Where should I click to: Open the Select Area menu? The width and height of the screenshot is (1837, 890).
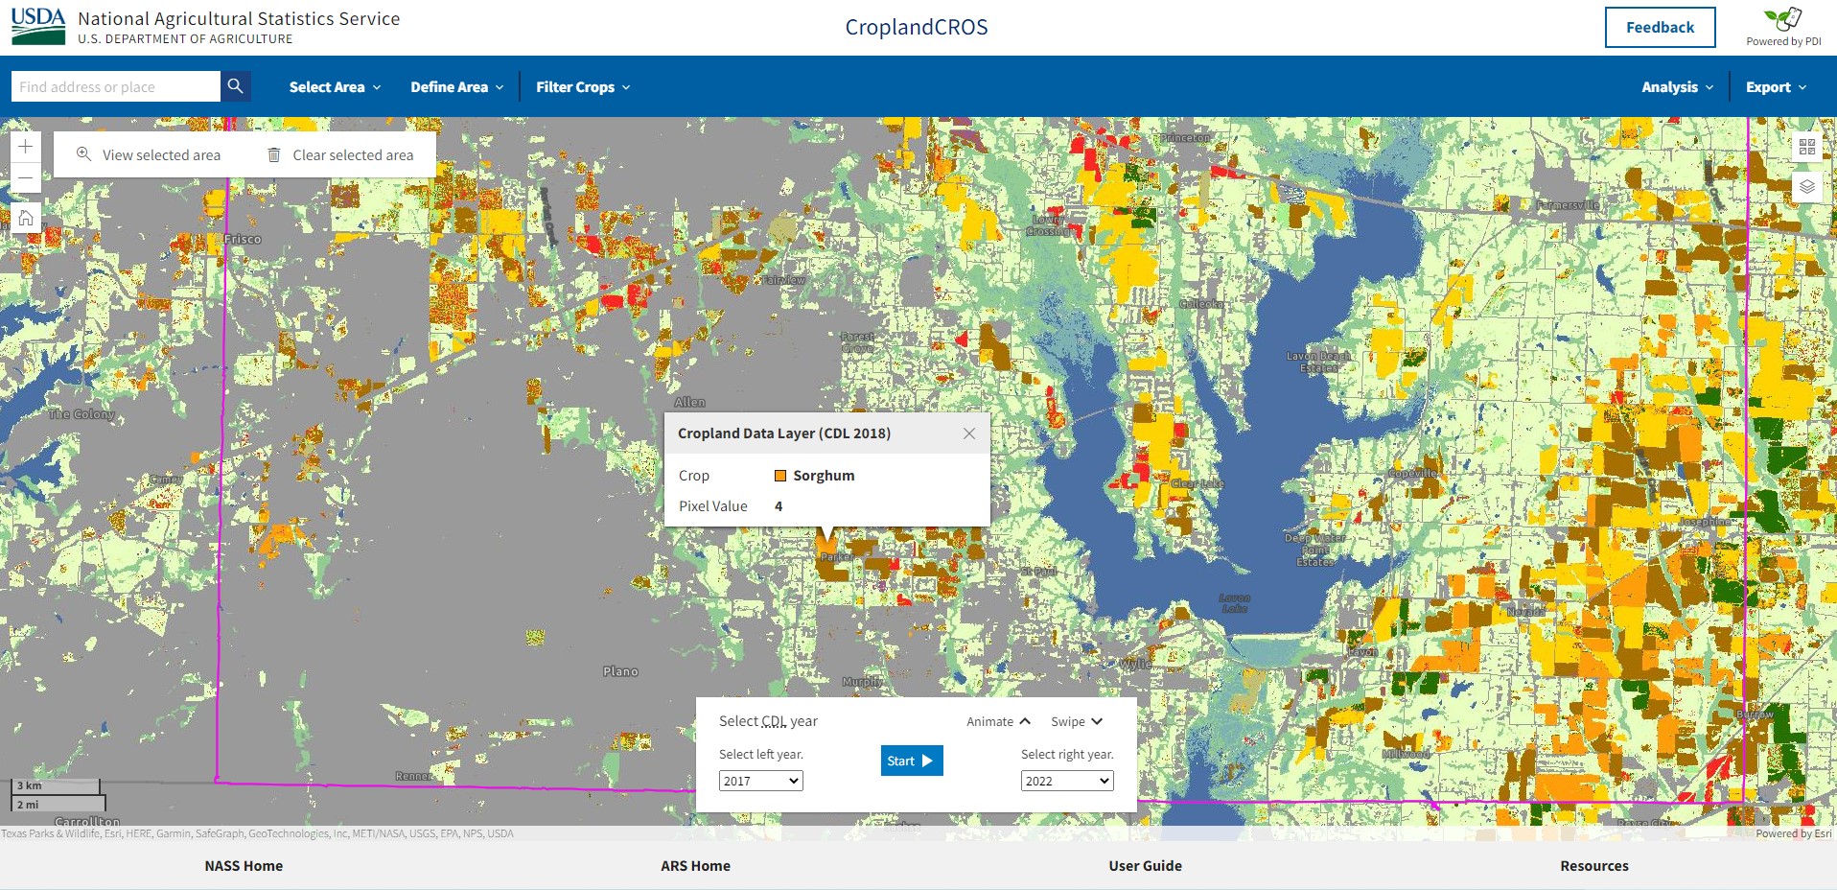(x=335, y=87)
